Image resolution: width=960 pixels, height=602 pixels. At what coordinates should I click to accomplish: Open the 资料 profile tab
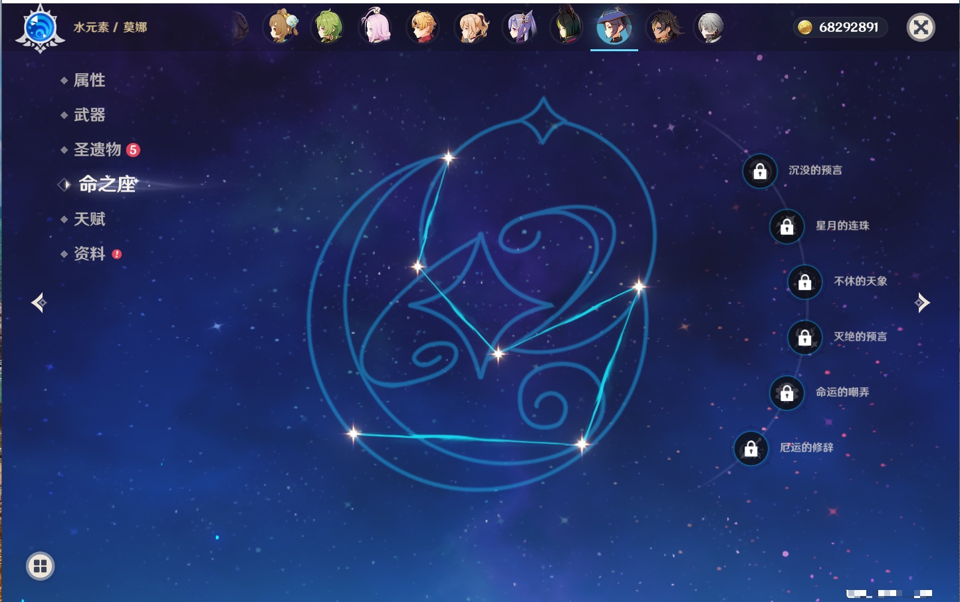click(x=89, y=253)
